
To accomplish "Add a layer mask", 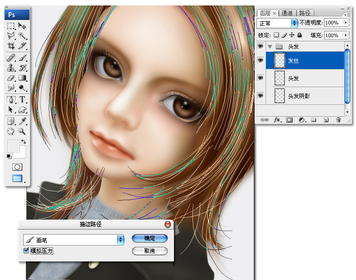I will pos(289,120).
